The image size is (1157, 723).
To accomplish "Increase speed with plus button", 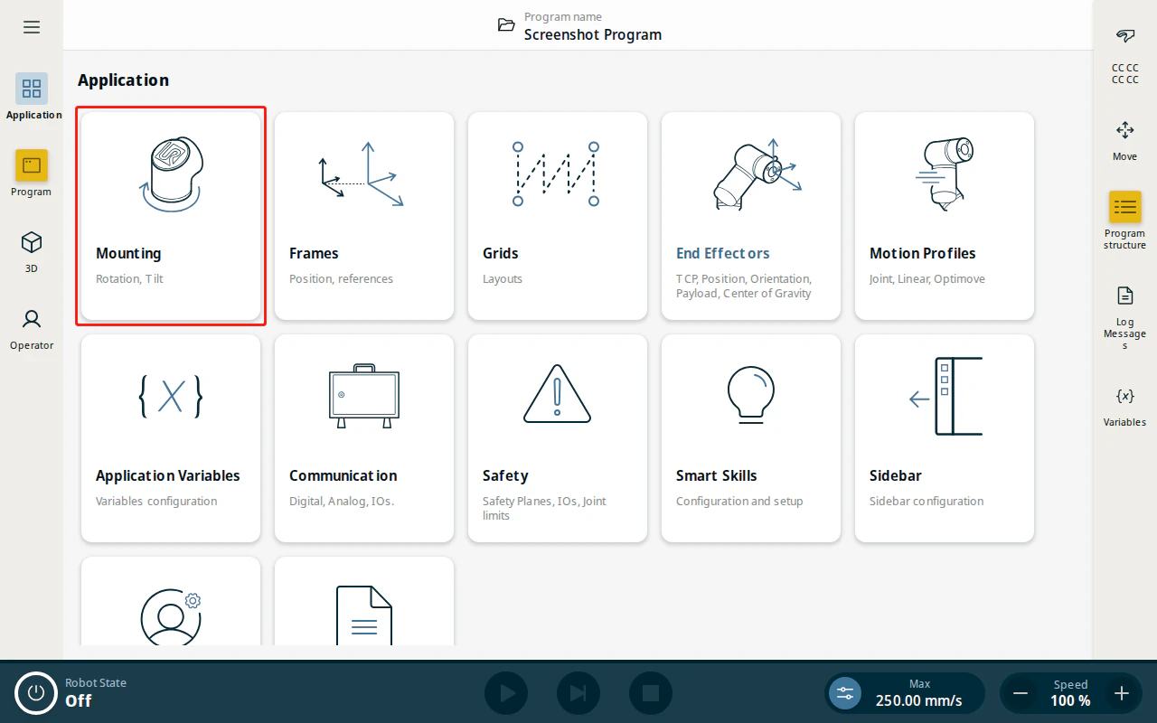I will tap(1122, 693).
